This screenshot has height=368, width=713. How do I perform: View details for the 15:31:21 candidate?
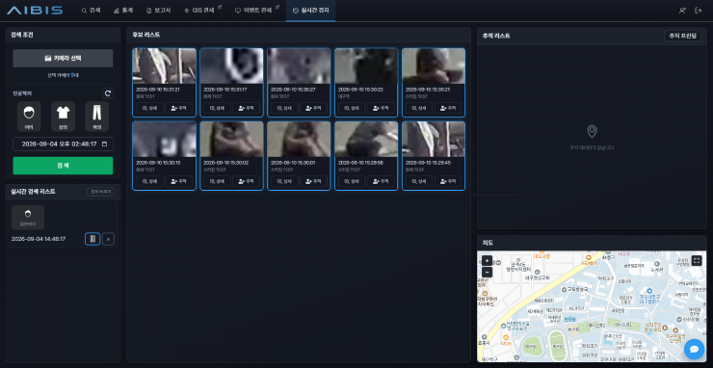coord(149,108)
